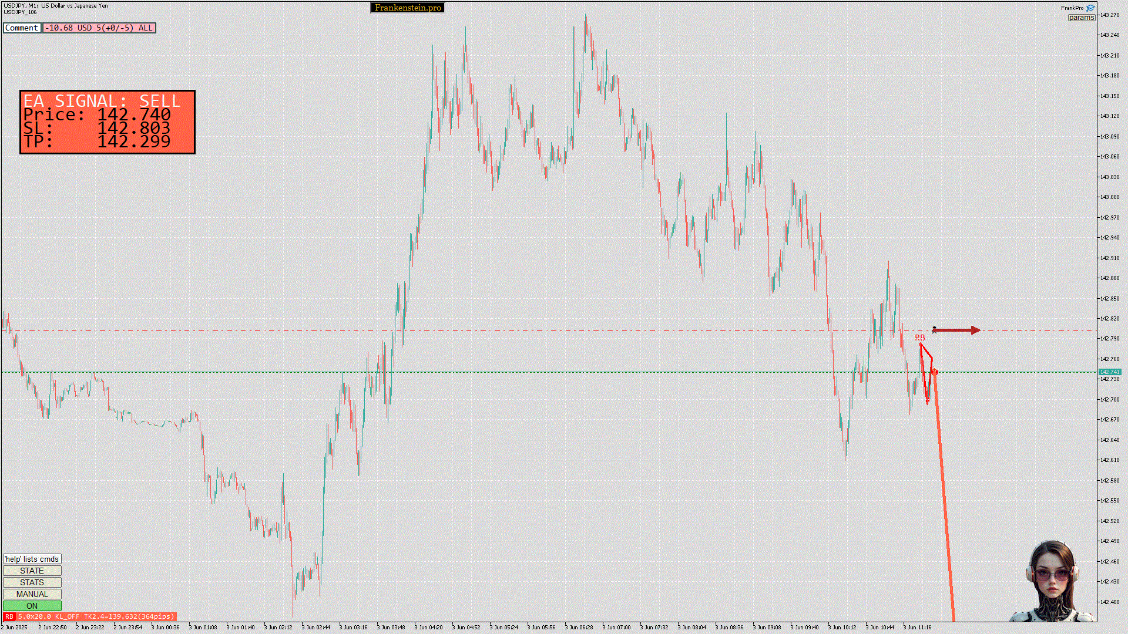Click the dark red right-pointing arrow

point(958,331)
